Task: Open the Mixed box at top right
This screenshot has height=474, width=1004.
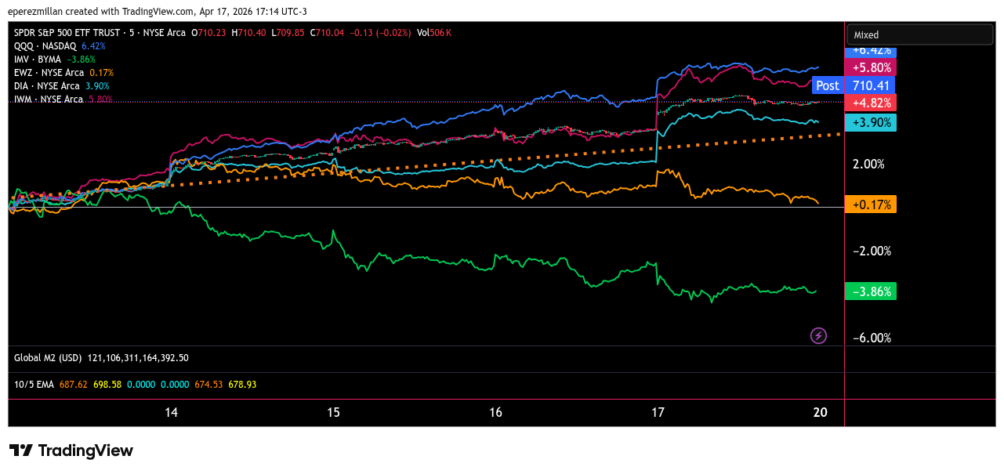Action: pyautogui.click(x=919, y=34)
